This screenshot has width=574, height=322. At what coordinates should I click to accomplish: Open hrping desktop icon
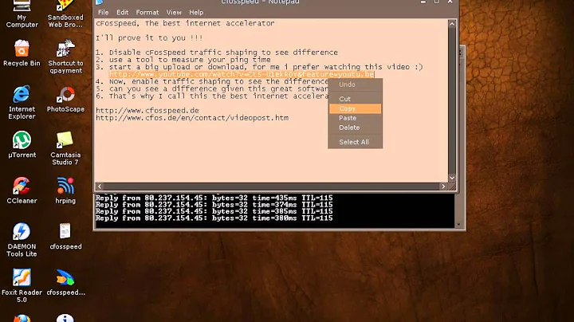click(65, 190)
